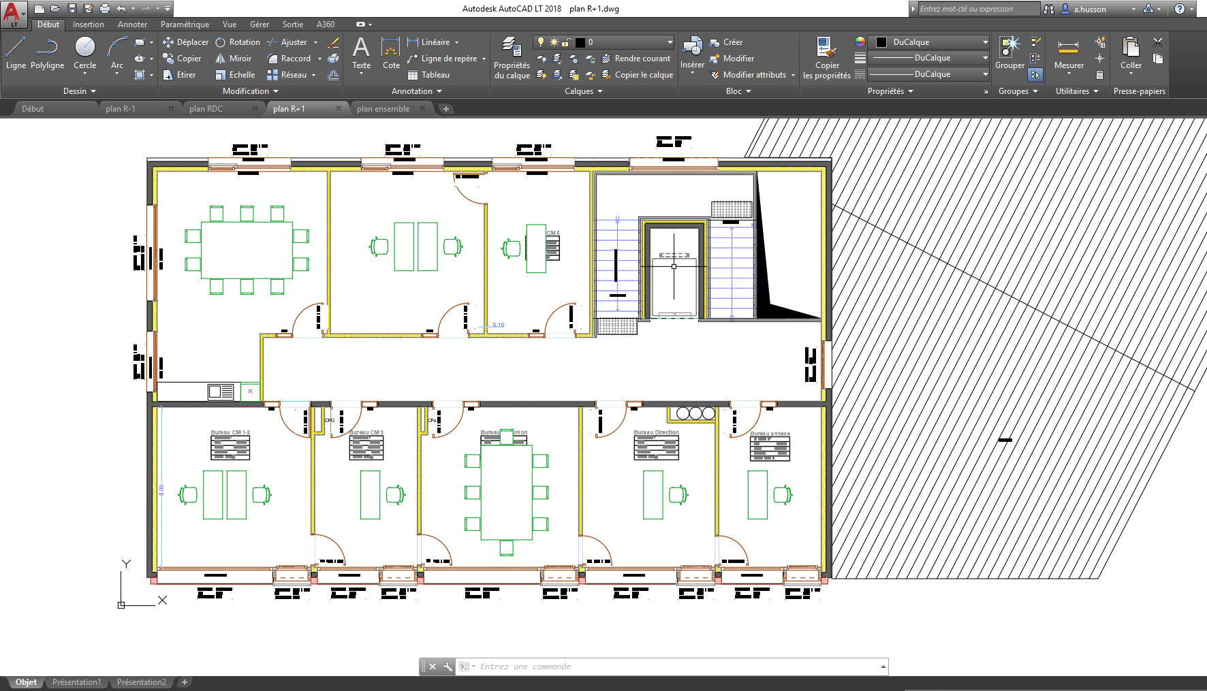Expand the Annotation panel
This screenshot has width=1207, height=691.
(416, 91)
